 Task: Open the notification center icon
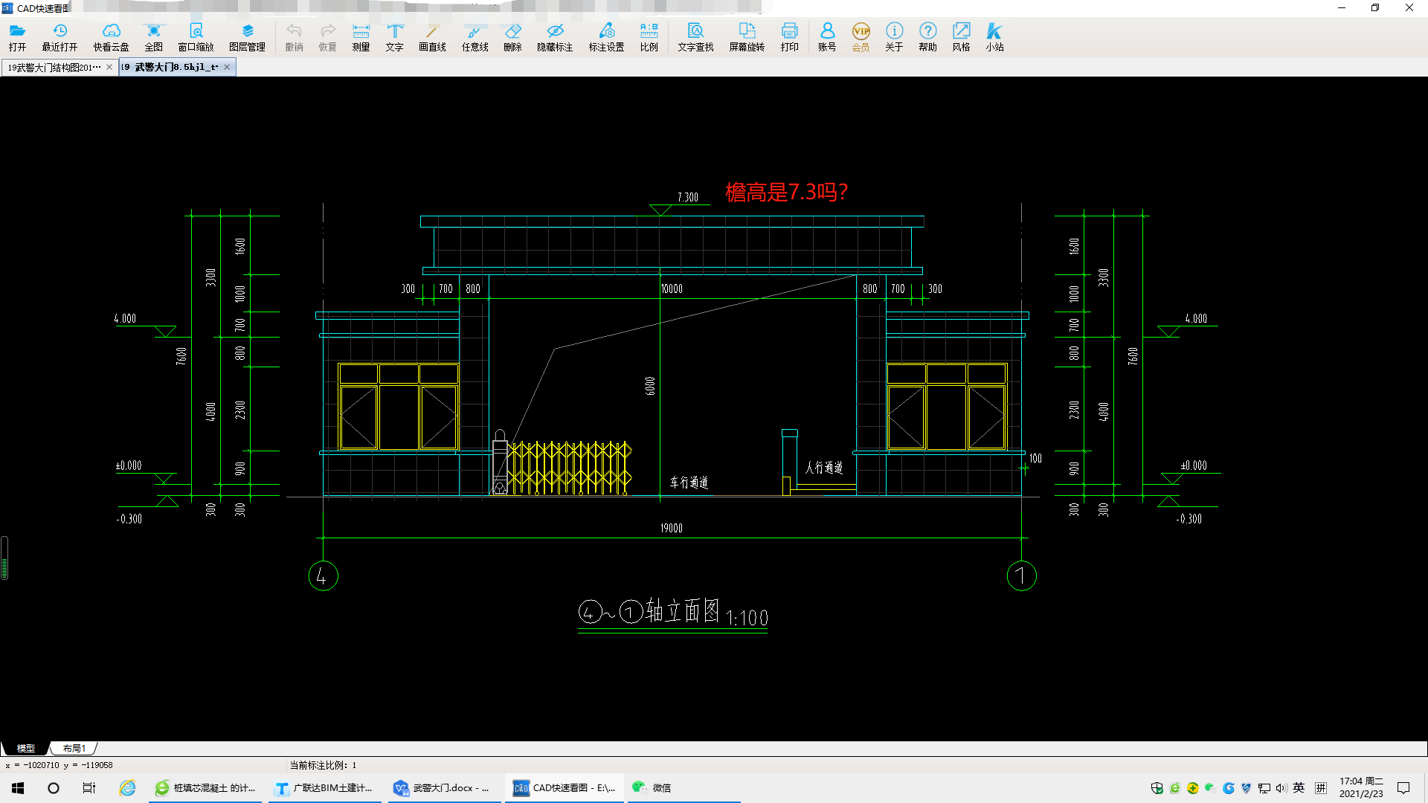tap(1403, 788)
